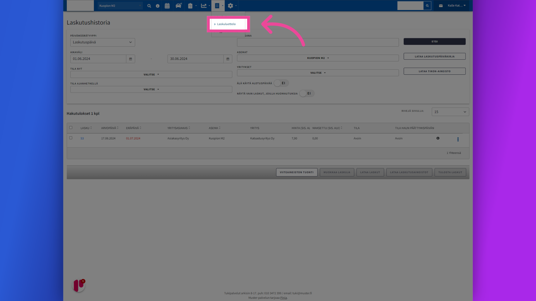Sort the table by Asema

point(215,128)
